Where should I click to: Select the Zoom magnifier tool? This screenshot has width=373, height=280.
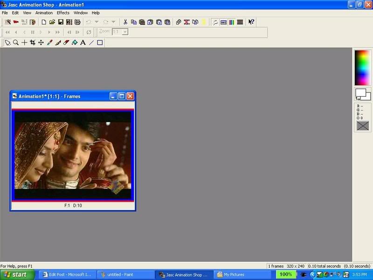click(x=16, y=42)
